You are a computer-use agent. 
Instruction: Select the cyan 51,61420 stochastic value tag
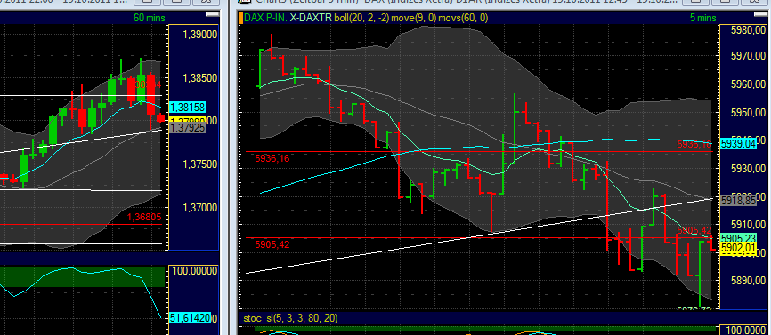click(x=190, y=319)
